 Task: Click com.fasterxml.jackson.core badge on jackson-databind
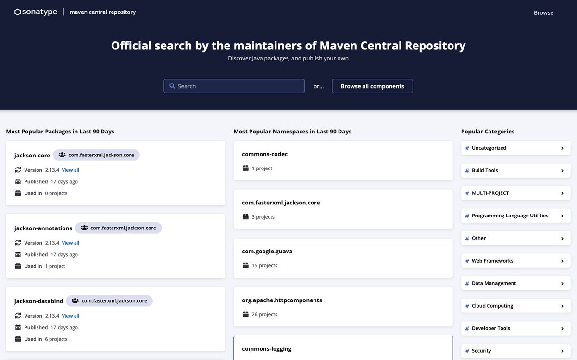point(109,301)
